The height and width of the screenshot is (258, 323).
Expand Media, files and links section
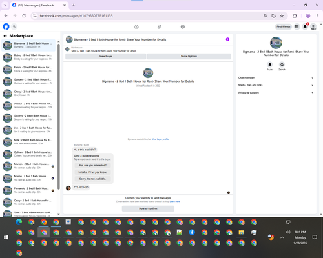pos(276,85)
